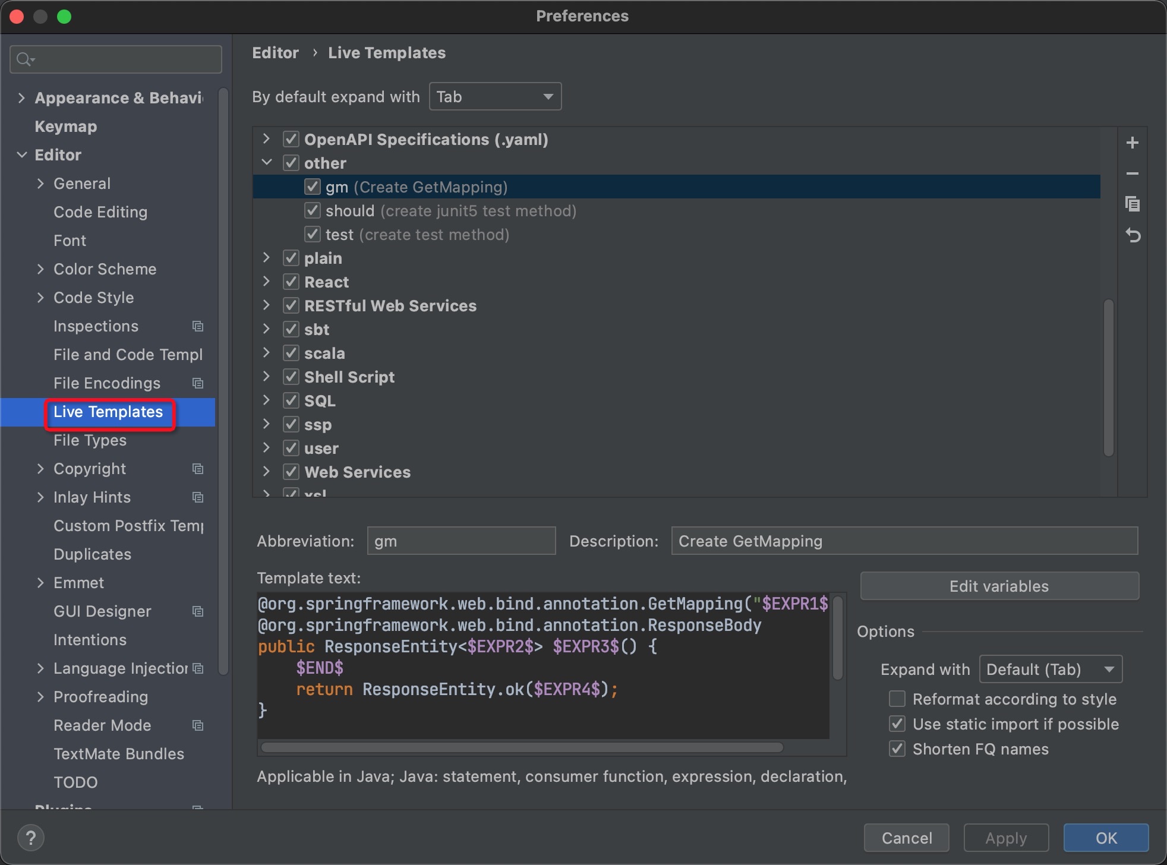Screen dimensions: 1167x865
Task: Click the remove template minus icon
Action: [1133, 173]
